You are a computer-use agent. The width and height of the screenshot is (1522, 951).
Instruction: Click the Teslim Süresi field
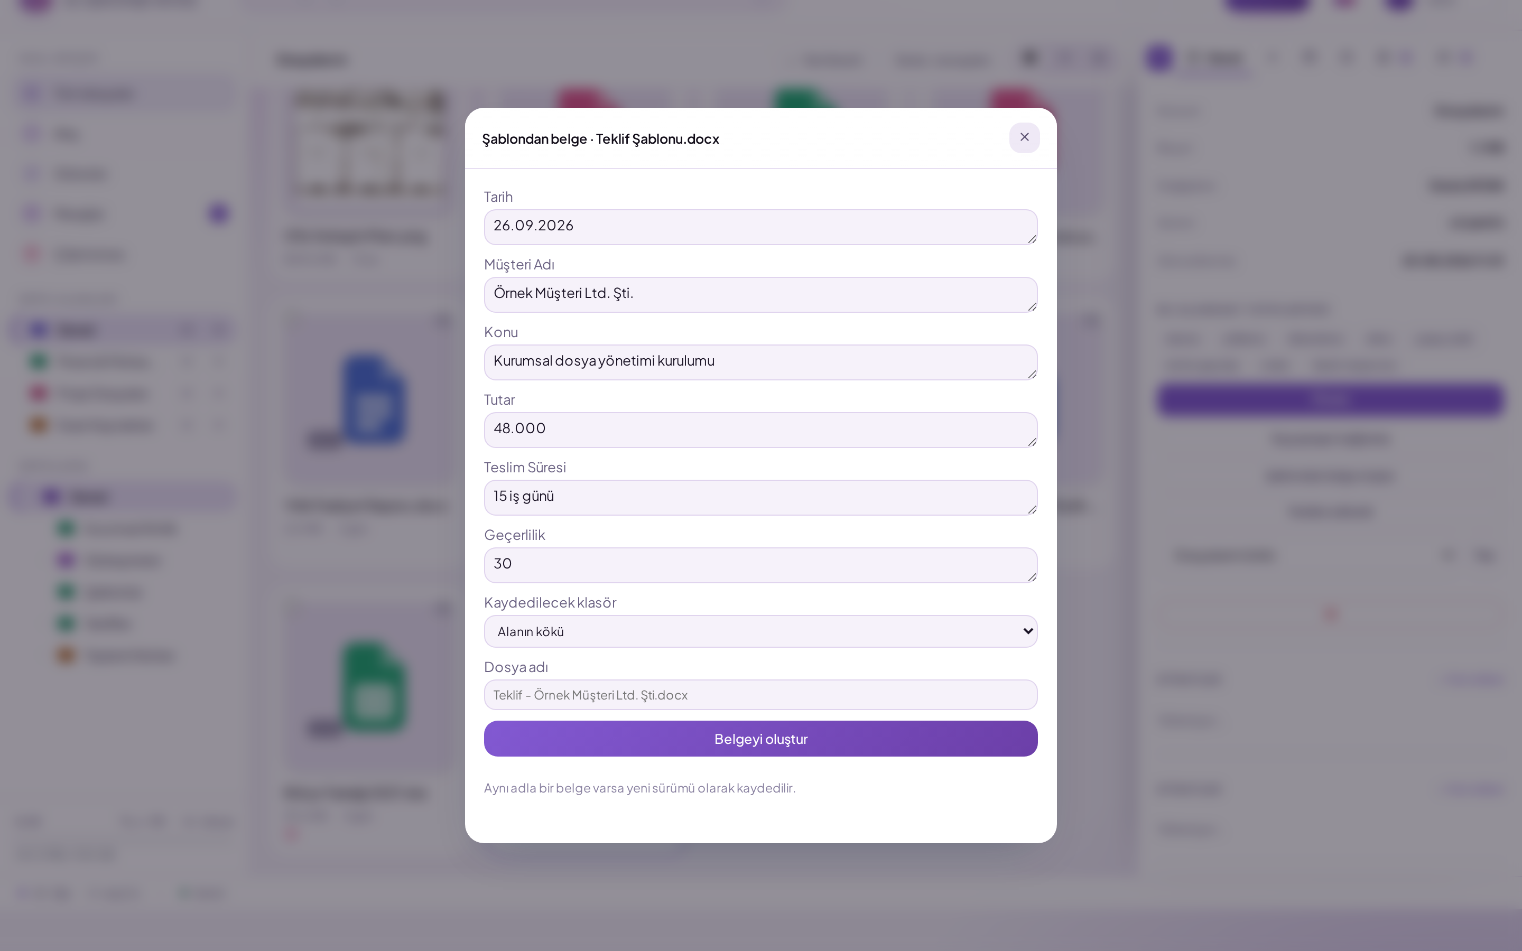pyautogui.click(x=760, y=498)
